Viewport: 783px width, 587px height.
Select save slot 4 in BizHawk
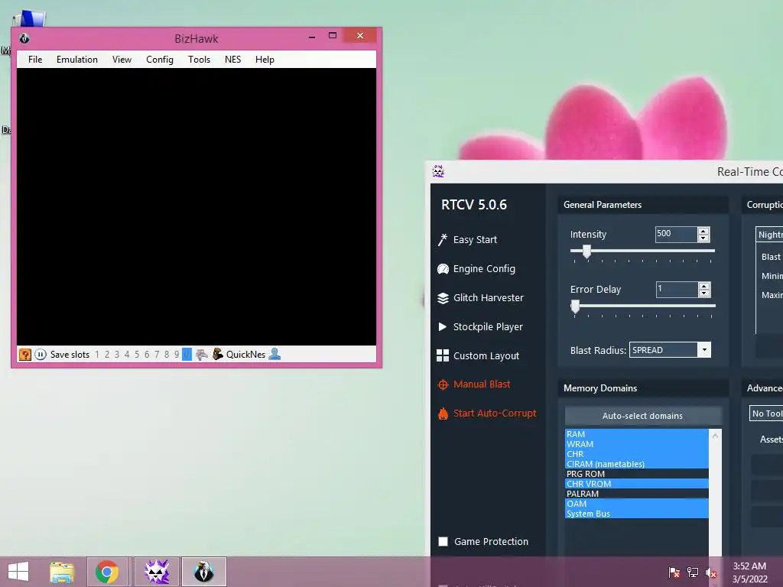127,355
